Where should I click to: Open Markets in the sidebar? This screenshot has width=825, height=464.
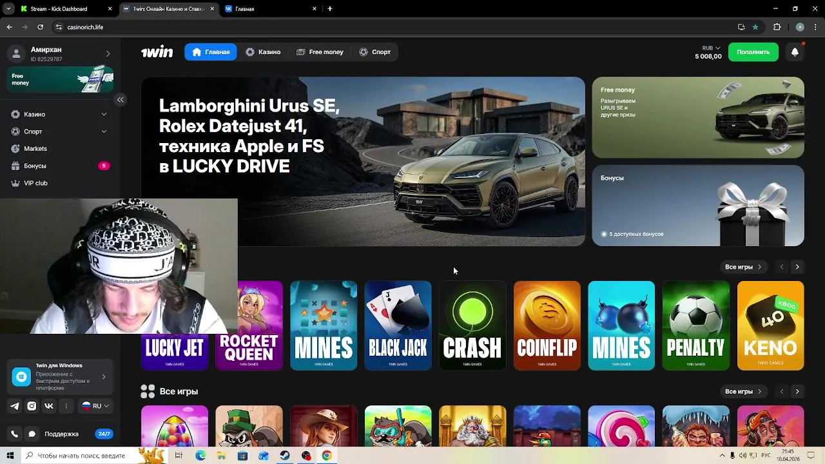[x=35, y=149]
